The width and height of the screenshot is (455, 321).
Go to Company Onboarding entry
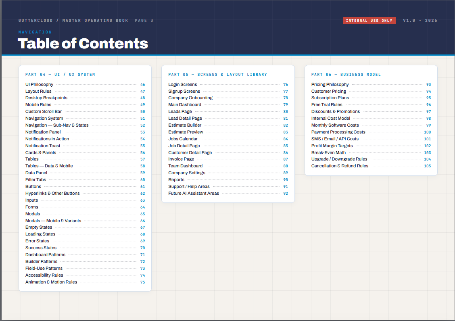tap(228, 98)
